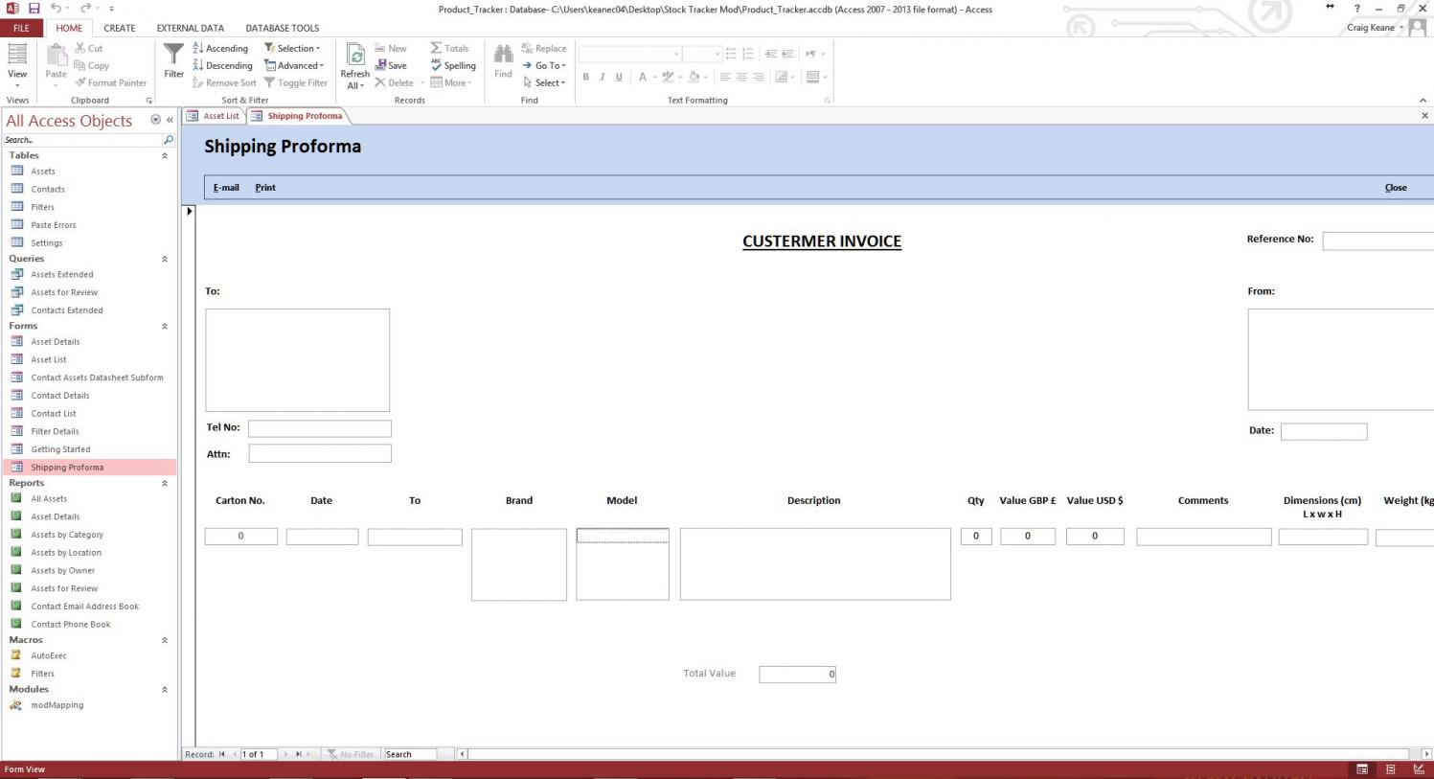
Task: Toggle Underline text formatting
Action: tap(619, 77)
